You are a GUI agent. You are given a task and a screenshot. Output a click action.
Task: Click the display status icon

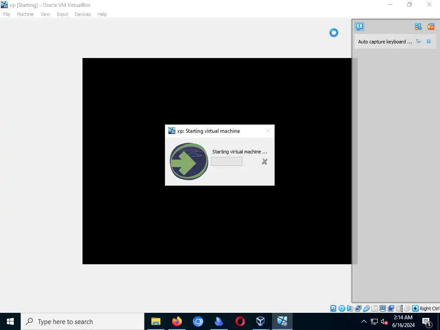pos(382,309)
